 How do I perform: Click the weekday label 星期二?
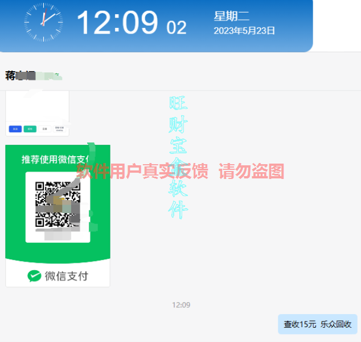pyautogui.click(x=232, y=17)
